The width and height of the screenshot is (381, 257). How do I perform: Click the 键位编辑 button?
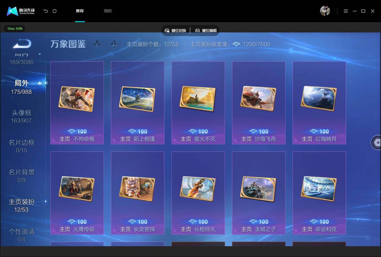click(206, 30)
